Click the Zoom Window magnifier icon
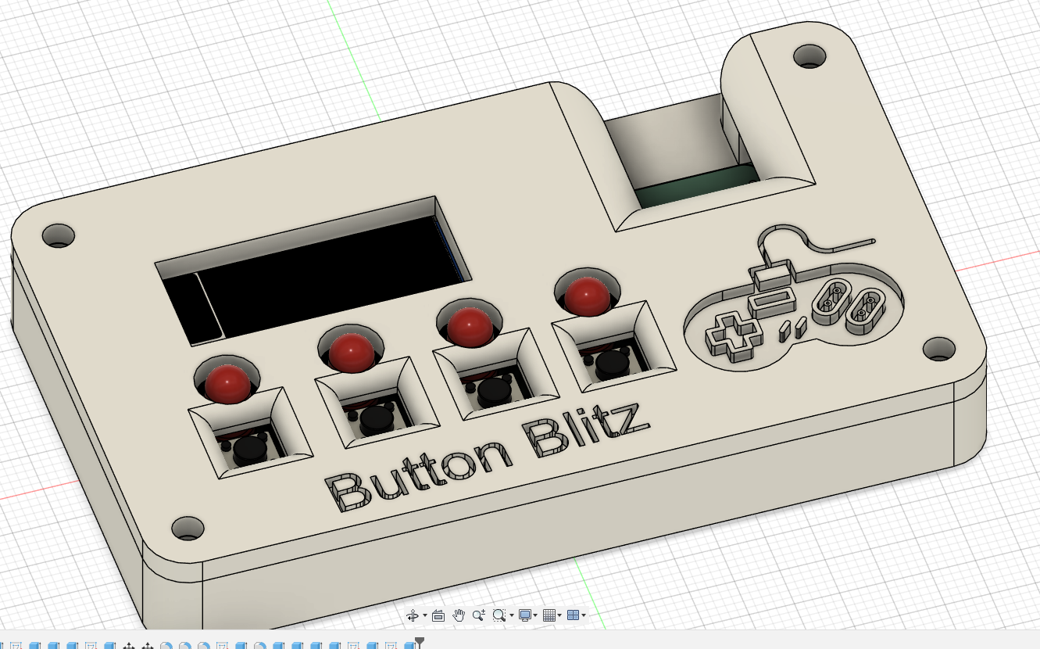The width and height of the screenshot is (1040, 649). pyautogui.click(x=499, y=615)
